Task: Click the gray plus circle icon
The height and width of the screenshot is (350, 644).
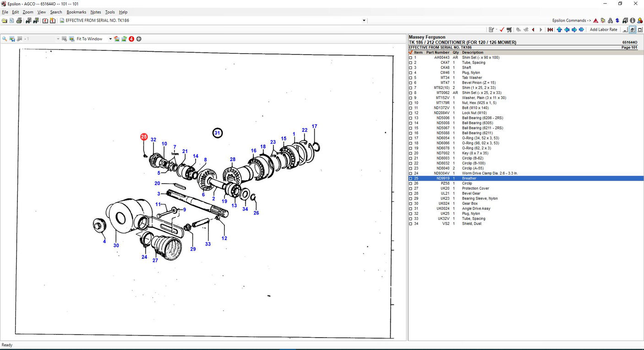Action: 139,39
